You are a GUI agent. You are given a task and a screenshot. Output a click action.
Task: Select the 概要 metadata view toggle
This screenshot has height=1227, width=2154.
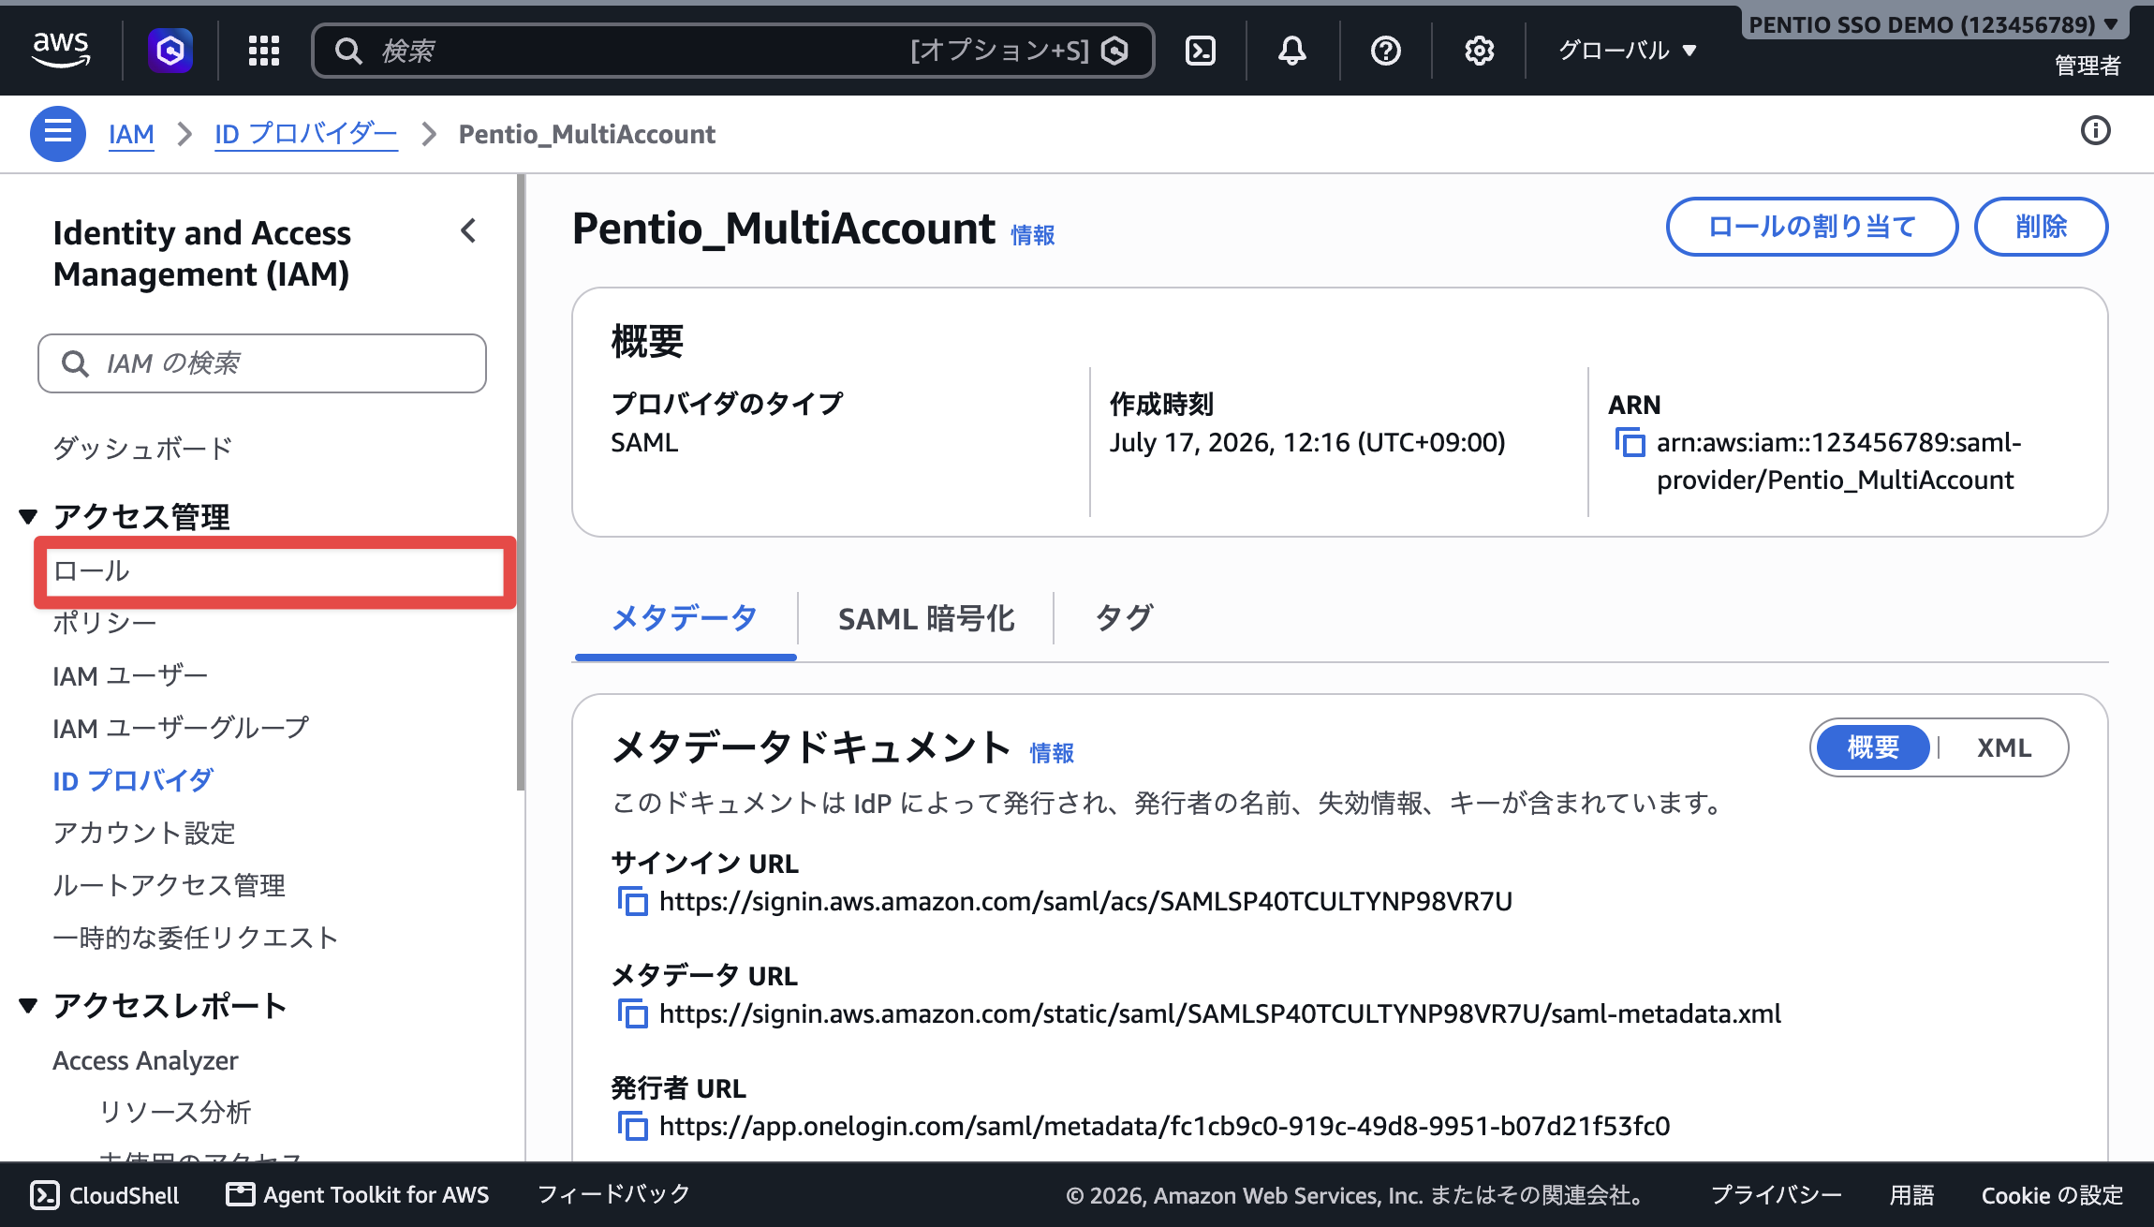tap(1873, 747)
